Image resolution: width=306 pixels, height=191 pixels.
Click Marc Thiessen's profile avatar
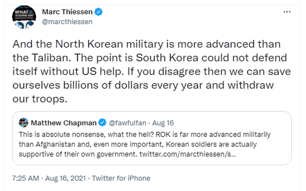point(24,17)
